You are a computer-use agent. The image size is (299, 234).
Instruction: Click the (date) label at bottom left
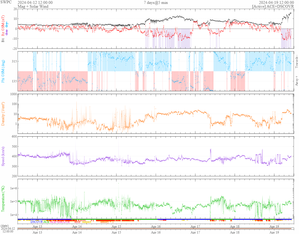[5, 226]
